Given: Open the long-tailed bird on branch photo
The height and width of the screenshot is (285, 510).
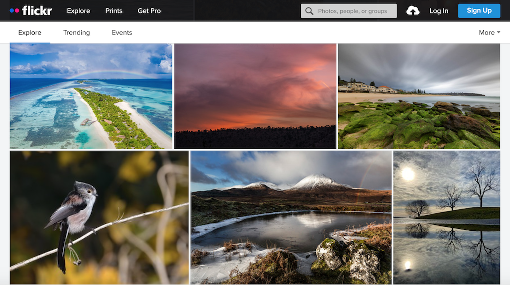Looking at the screenshot, I should [x=99, y=217].
